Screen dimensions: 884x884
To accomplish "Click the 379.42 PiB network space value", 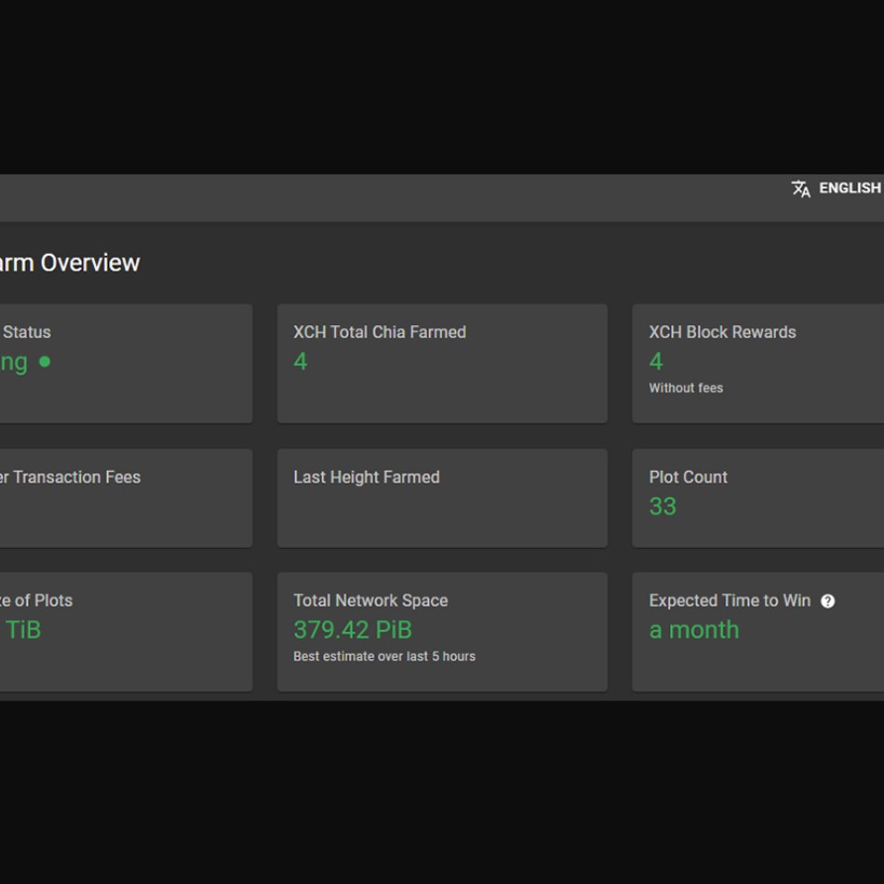I will pos(352,630).
